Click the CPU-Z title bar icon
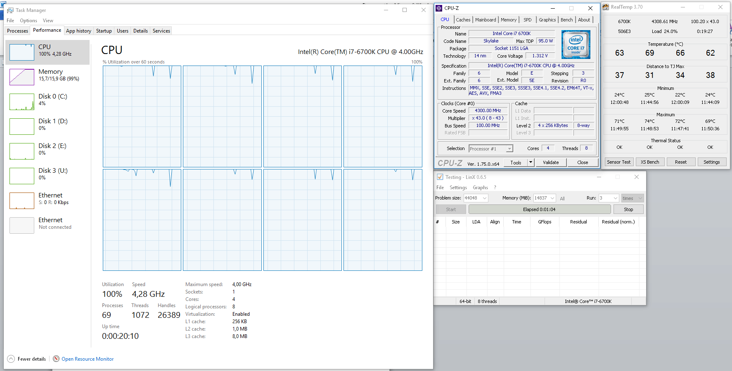The height and width of the screenshot is (371, 732). (439, 8)
